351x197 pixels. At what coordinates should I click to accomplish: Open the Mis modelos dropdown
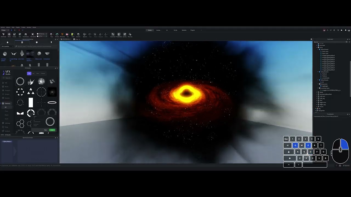coord(7,47)
